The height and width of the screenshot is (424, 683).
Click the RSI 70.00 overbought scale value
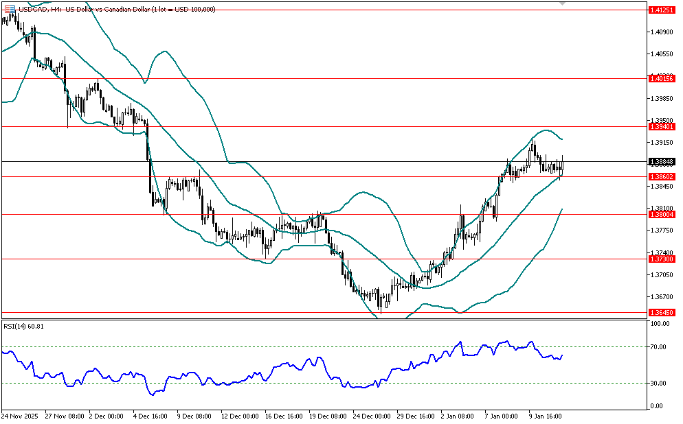[660, 347]
